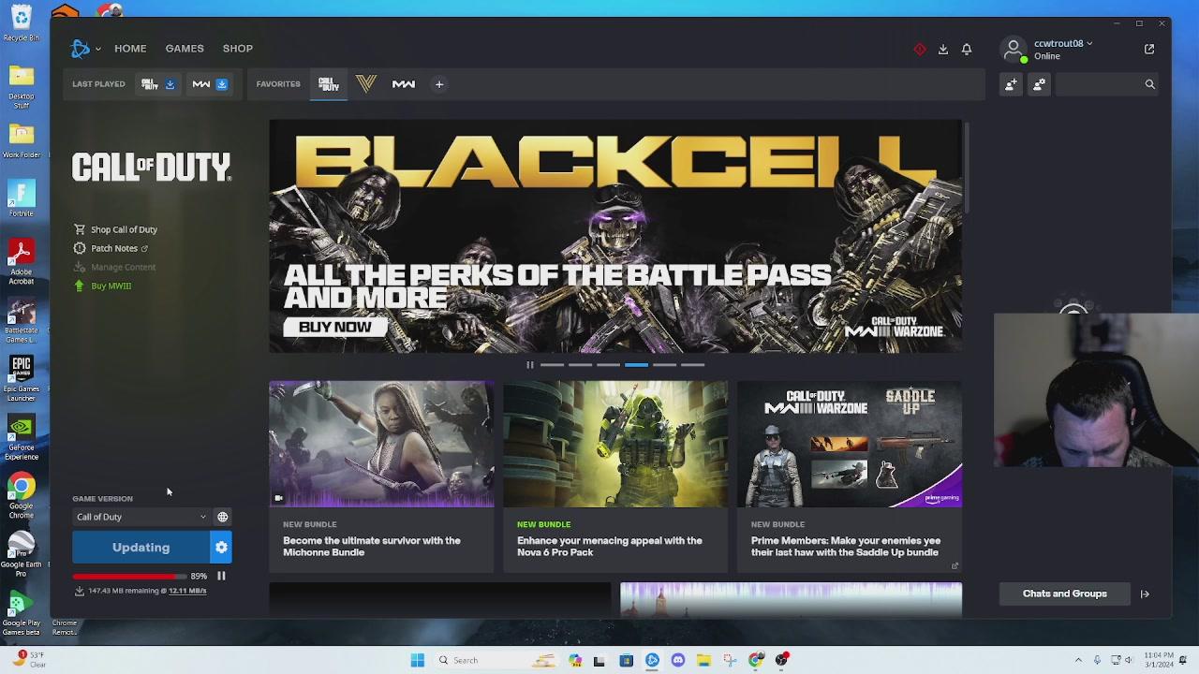Open Discord from the taskbar

click(x=678, y=660)
